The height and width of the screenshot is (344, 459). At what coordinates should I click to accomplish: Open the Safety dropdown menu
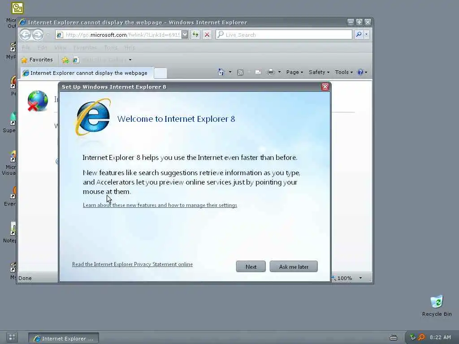tap(319, 72)
